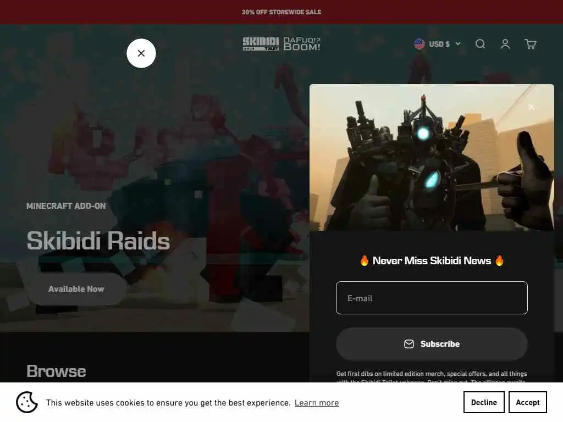Viewport: 563px width, 422px height.
Task: Close the overlay with round X button
Action: (141, 53)
